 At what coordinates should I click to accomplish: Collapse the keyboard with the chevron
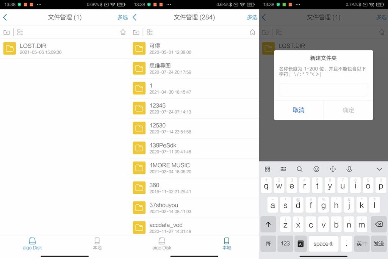pyautogui.click(x=379, y=169)
